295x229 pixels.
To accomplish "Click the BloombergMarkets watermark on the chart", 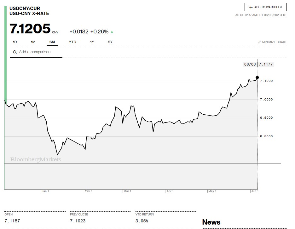I will pyautogui.click(x=36, y=160).
